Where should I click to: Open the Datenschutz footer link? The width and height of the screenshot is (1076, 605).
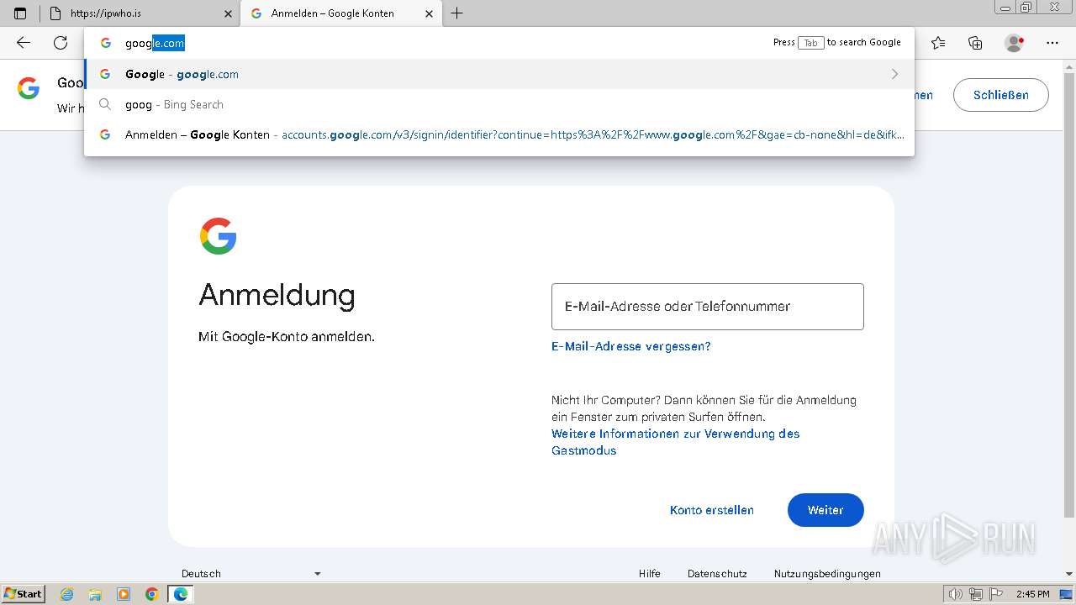[717, 574]
